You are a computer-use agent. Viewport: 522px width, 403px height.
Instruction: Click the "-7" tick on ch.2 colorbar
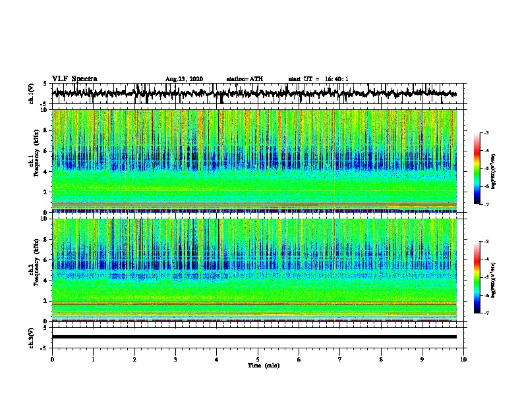point(486,313)
